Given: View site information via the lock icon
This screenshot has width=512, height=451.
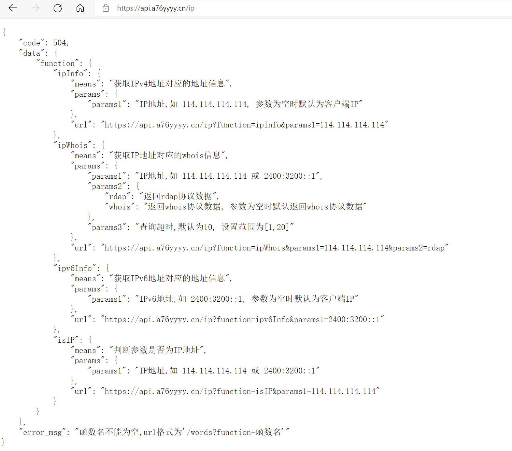Looking at the screenshot, I should [x=106, y=8].
